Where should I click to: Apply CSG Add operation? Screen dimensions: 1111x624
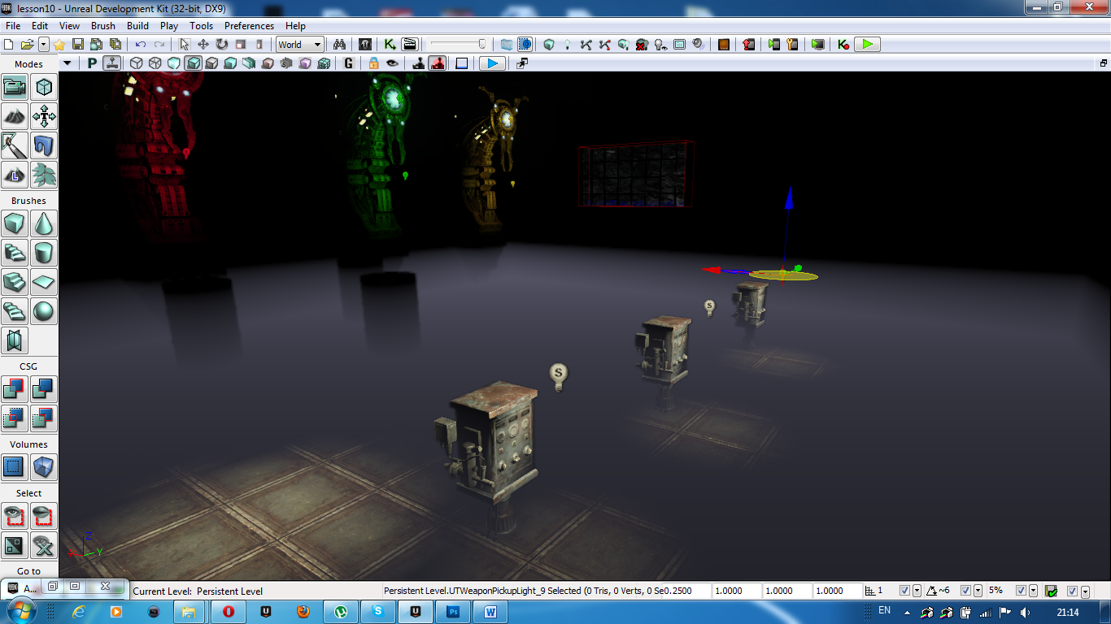pos(15,389)
